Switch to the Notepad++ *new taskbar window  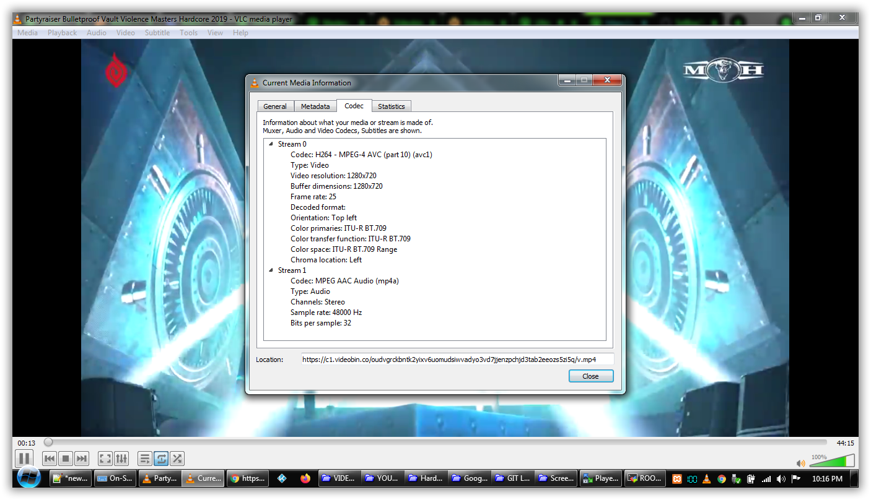coord(70,478)
